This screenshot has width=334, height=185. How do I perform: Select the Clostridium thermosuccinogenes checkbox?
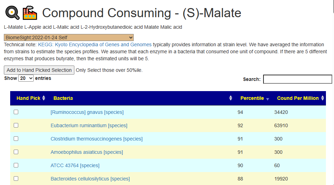point(16,139)
